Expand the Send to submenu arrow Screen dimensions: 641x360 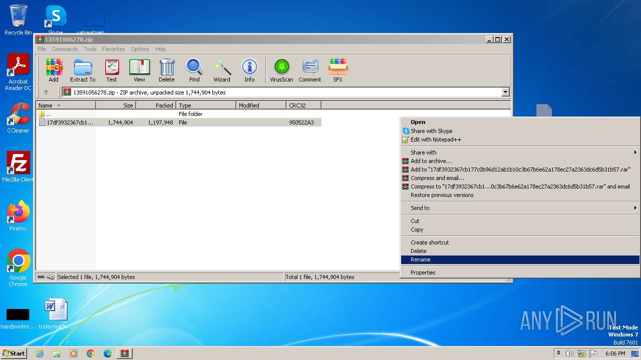[635, 208]
